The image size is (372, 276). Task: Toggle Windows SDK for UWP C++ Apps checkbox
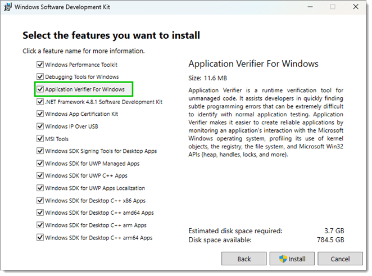click(x=40, y=175)
